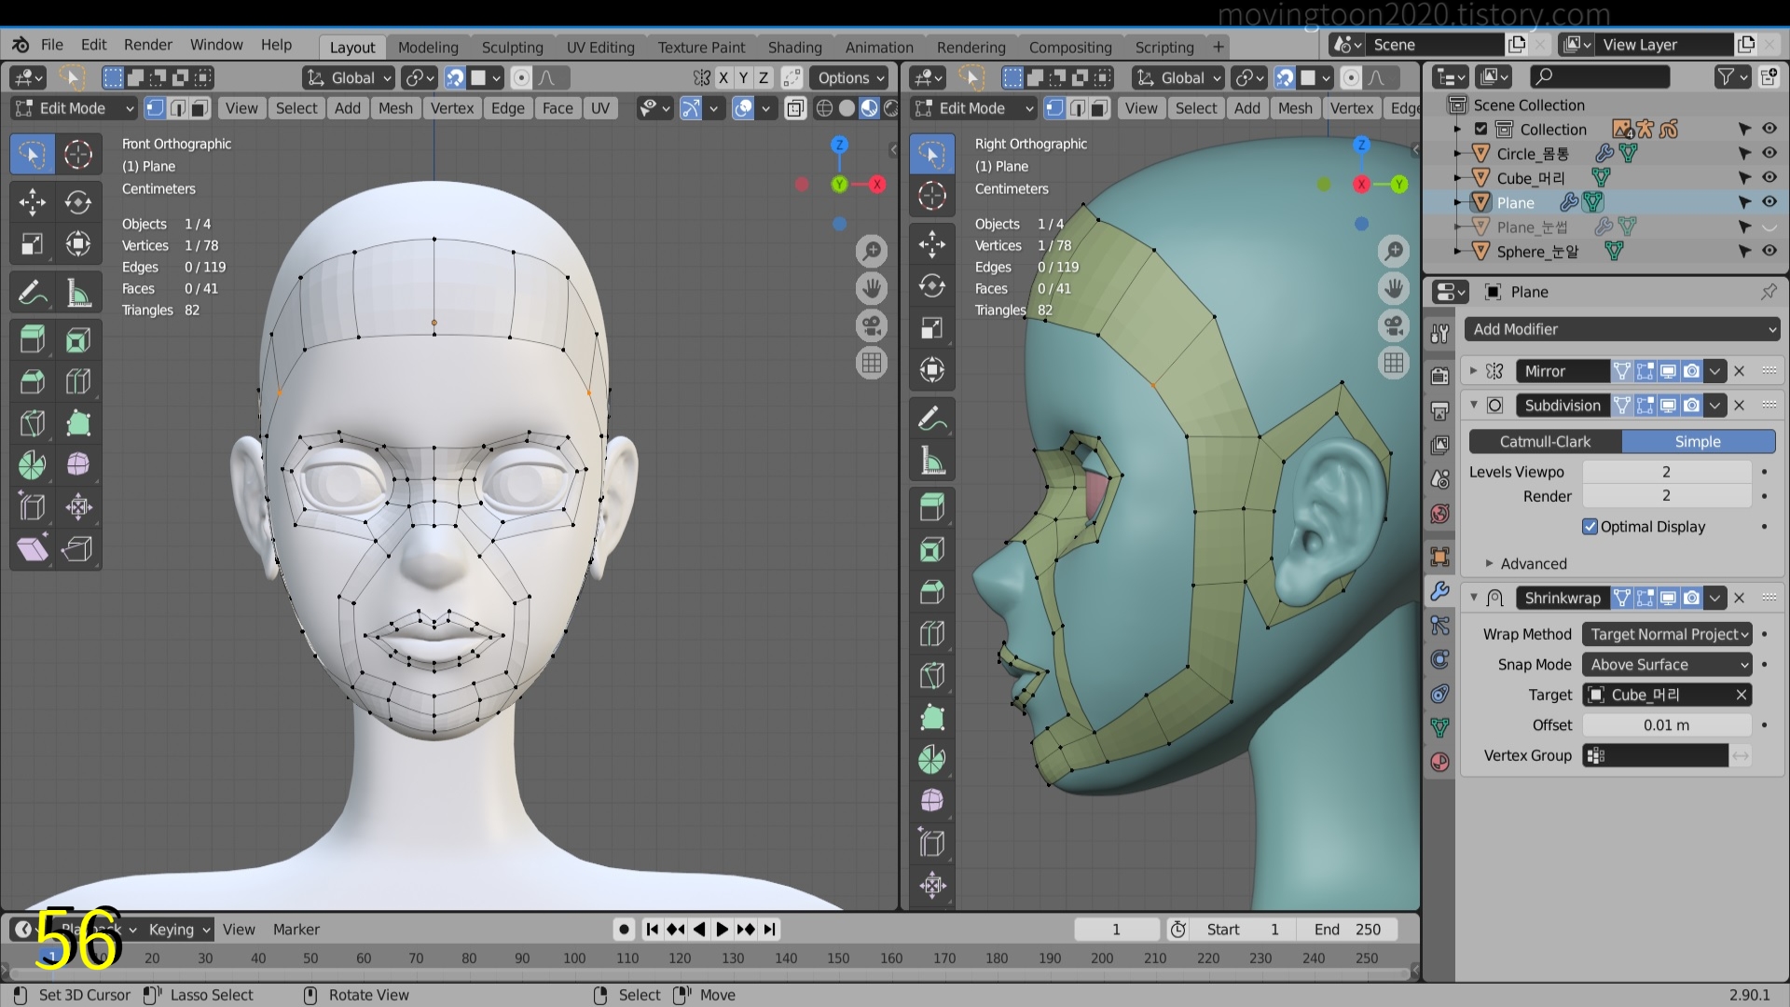Screen dimensions: 1790x1007
Task: Select Simple subdivision type
Action: click(x=1698, y=442)
